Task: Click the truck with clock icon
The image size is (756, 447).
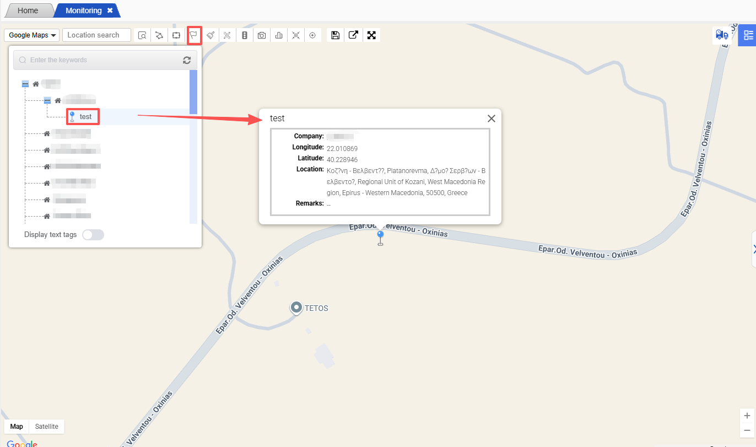Action: coord(722,35)
